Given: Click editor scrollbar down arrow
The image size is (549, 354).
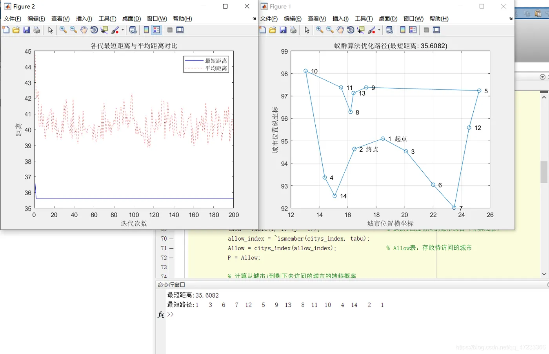Looking at the screenshot, I should click(544, 274).
